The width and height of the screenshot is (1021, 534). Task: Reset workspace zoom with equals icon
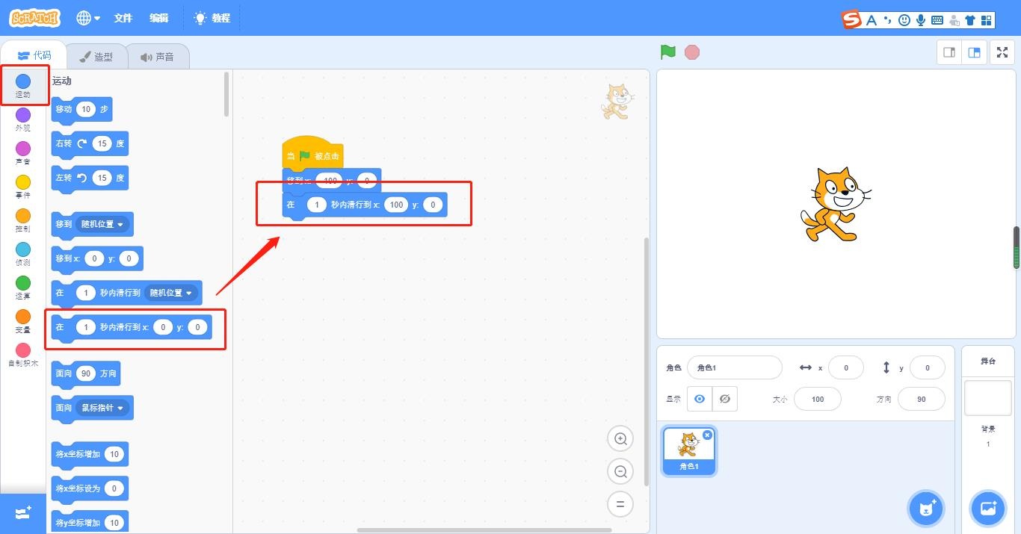(620, 504)
